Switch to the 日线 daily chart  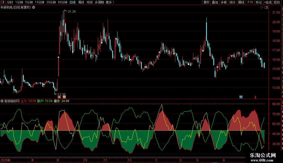[x=73, y=2]
